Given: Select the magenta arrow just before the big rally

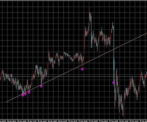Looking at the screenshot, I should point(82,69).
